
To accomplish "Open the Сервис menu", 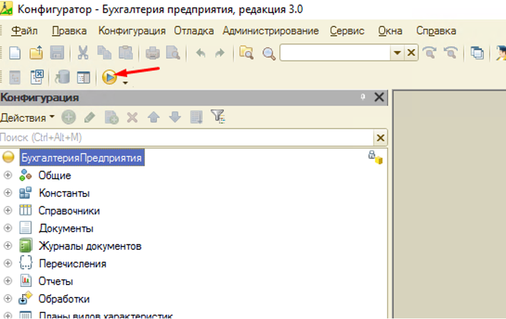I will pos(347,31).
